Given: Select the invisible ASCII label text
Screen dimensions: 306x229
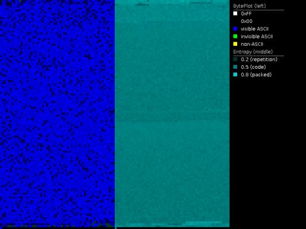Looking at the screenshot, I should tap(257, 37).
